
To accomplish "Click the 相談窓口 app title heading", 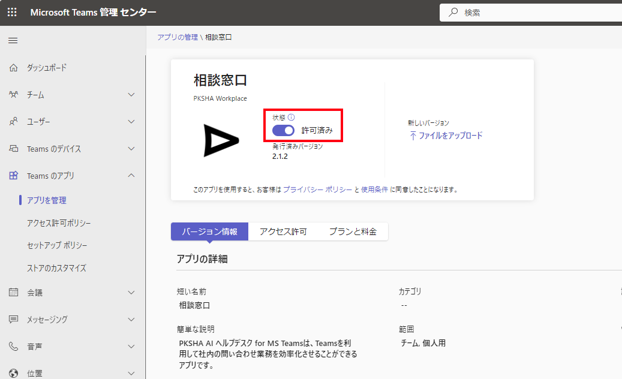I will coord(221,80).
